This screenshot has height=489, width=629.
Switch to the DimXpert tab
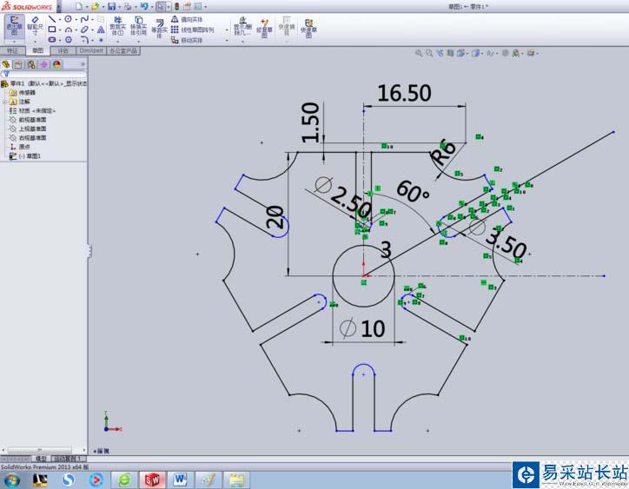click(89, 51)
